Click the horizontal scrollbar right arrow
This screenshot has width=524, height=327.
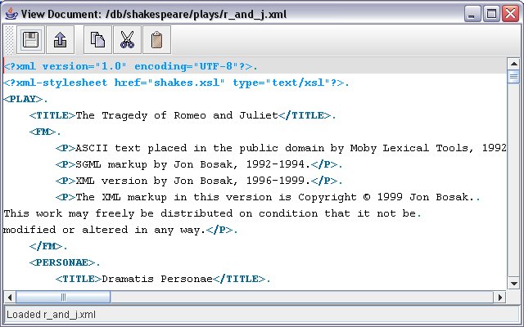coord(500,297)
